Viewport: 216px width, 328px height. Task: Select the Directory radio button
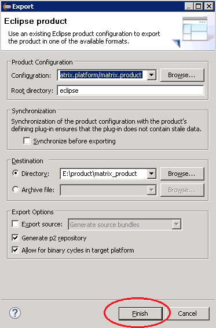16,173
